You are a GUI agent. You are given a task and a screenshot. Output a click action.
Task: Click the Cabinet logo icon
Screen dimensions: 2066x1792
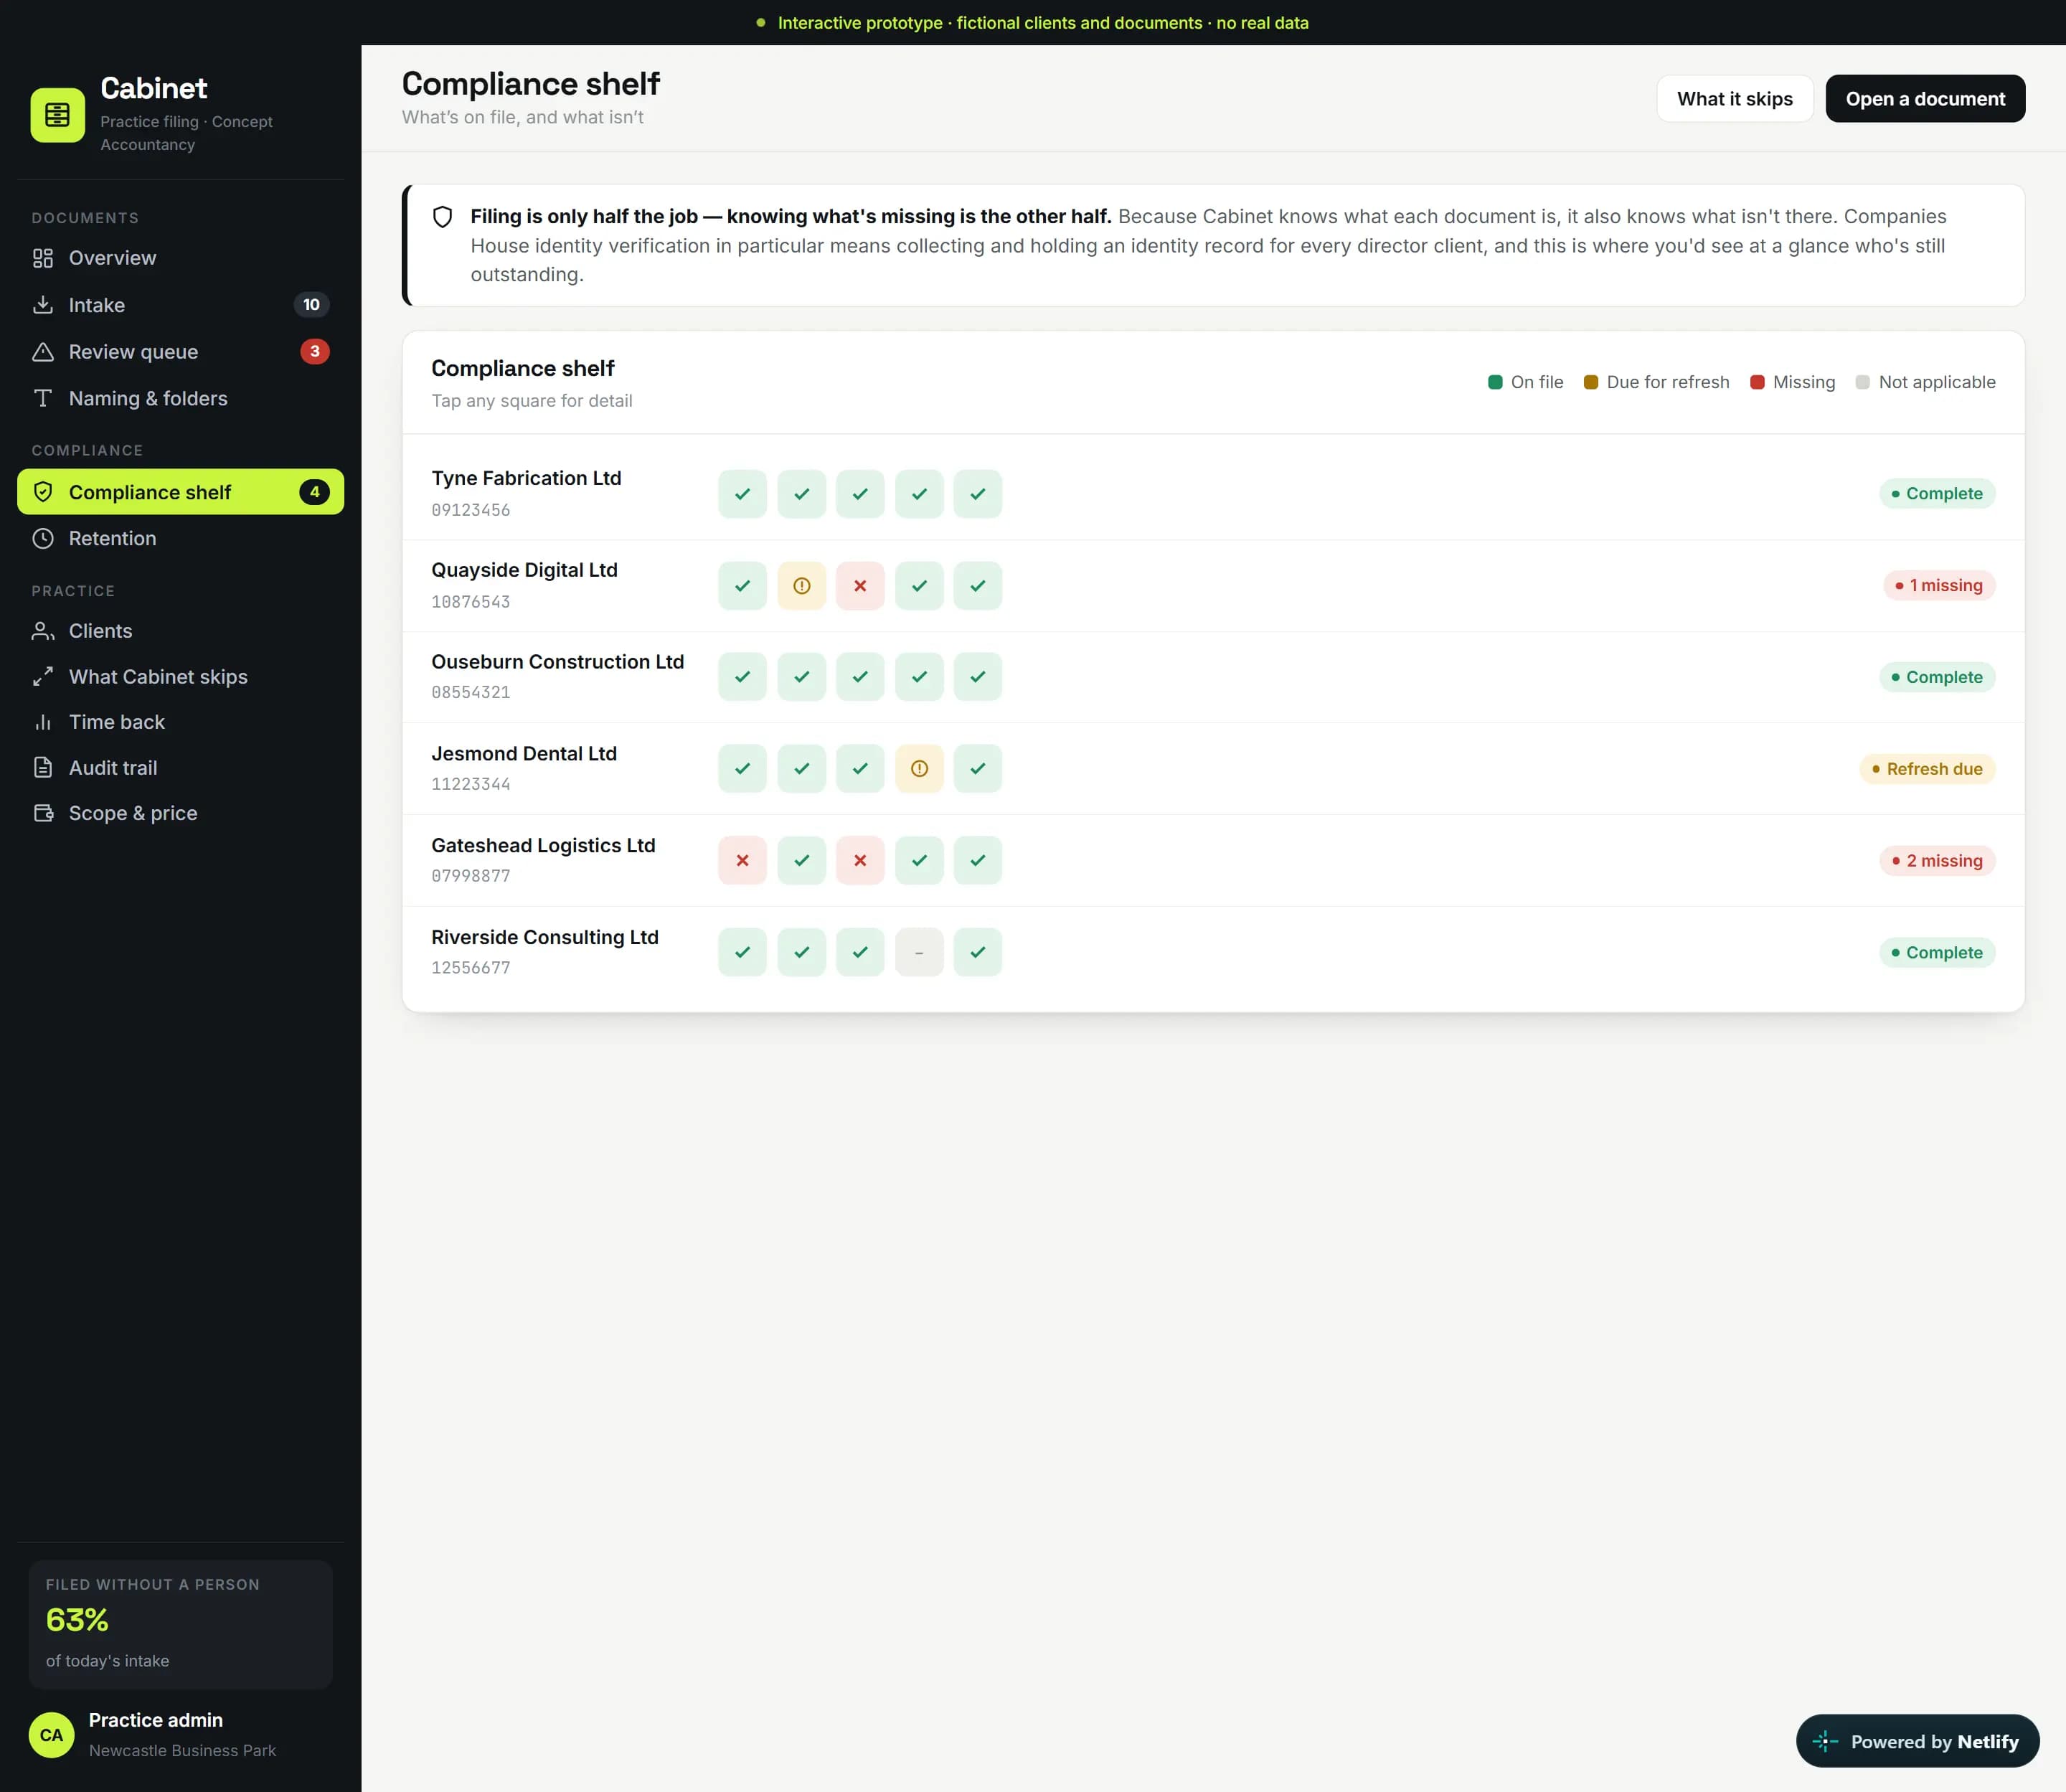(x=57, y=115)
